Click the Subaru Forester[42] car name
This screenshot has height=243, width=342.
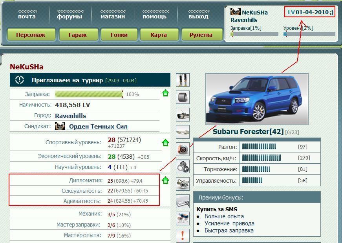point(248,132)
